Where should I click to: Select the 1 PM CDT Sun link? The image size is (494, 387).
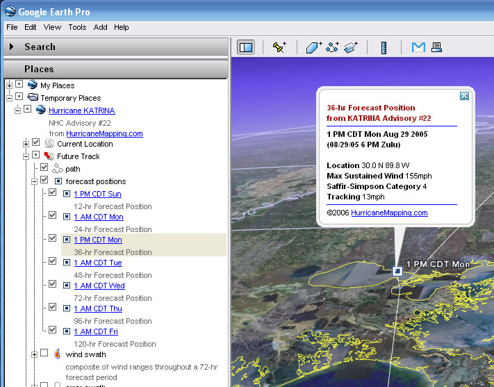[98, 194]
